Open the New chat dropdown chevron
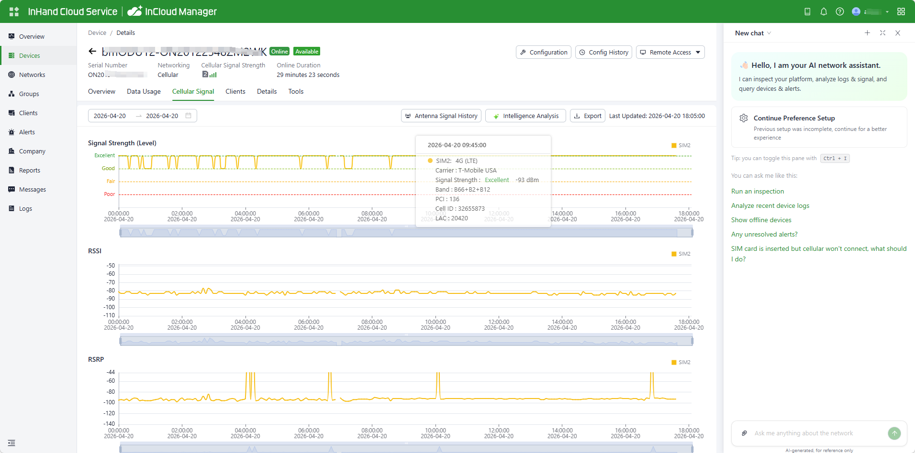 point(769,33)
